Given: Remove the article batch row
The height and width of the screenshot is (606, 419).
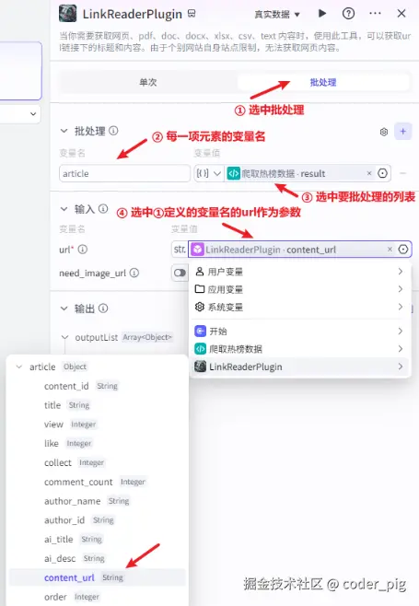Looking at the screenshot, I should point(402,173).
